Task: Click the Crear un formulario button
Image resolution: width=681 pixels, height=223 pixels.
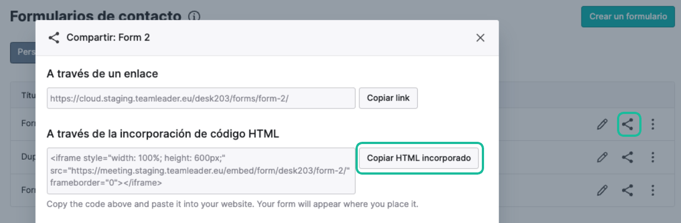Action: click(x=628, y=17)
